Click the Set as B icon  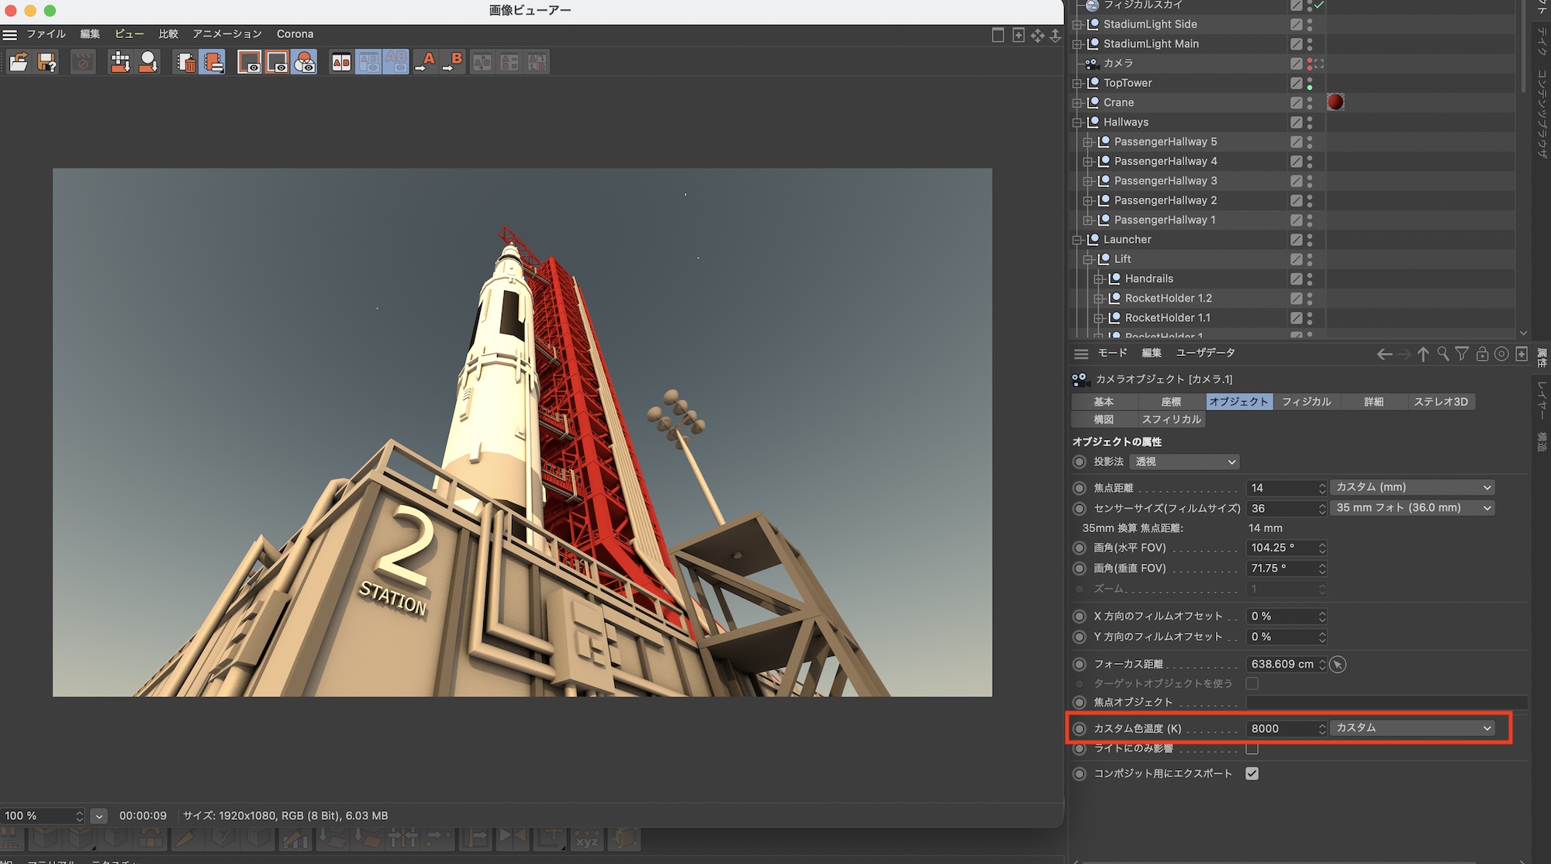[x=453, y=62]
